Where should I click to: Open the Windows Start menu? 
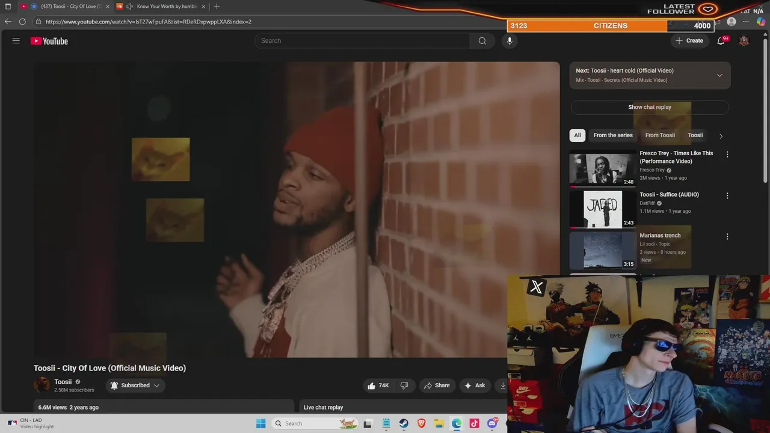click(x=261, y=423)
